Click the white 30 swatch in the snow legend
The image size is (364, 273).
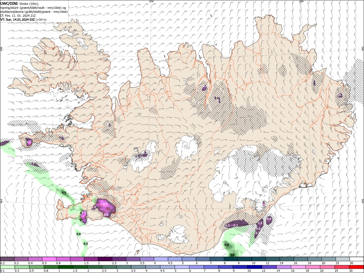tap(357, 259)
